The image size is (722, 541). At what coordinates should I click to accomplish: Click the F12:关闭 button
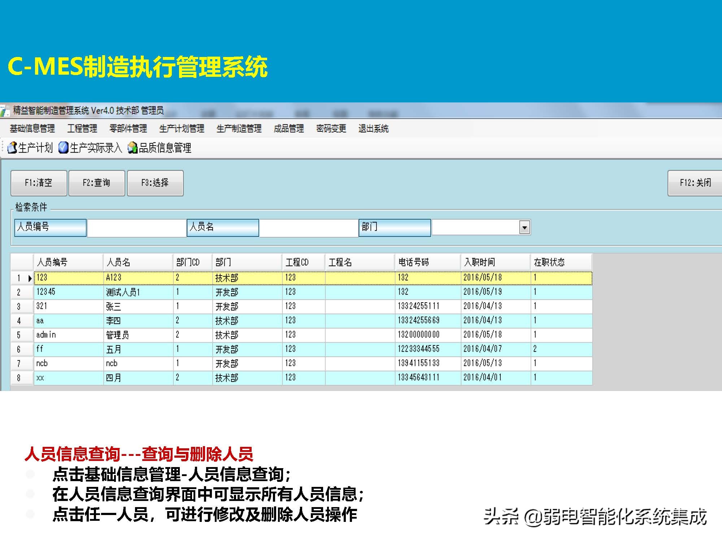click(x=695, y=183)
